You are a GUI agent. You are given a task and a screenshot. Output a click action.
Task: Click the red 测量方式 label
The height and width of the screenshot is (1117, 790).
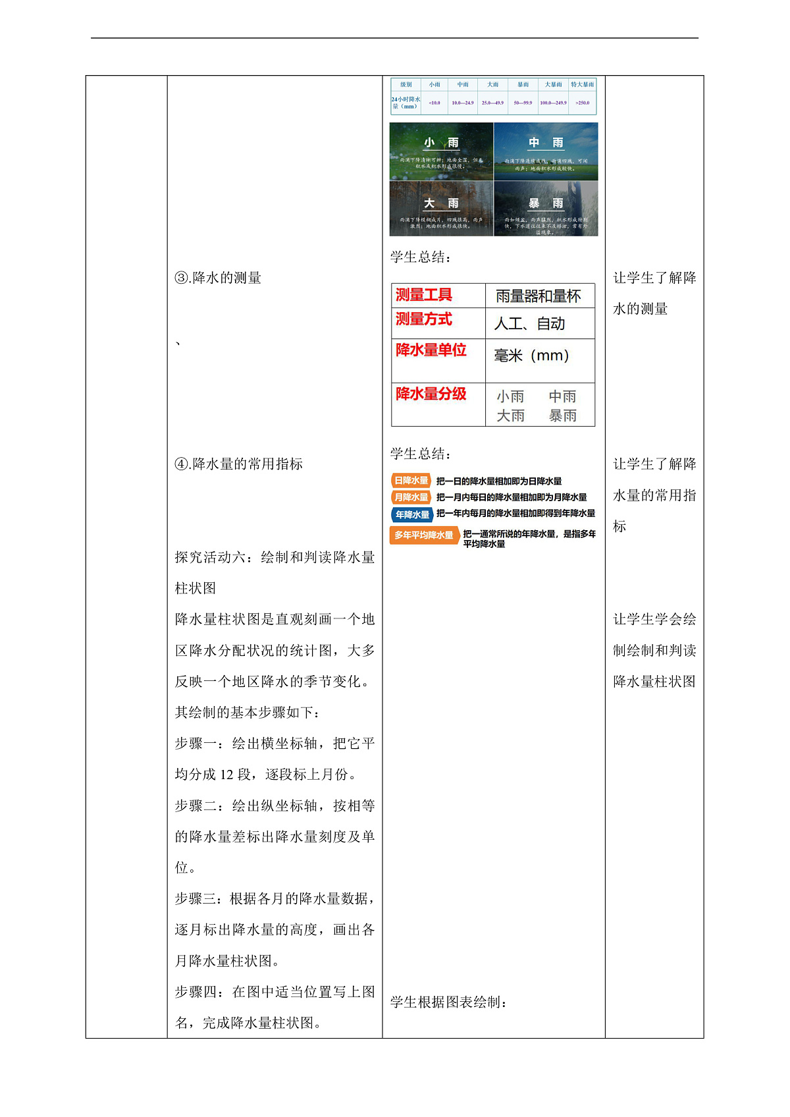tap(424, 319)
